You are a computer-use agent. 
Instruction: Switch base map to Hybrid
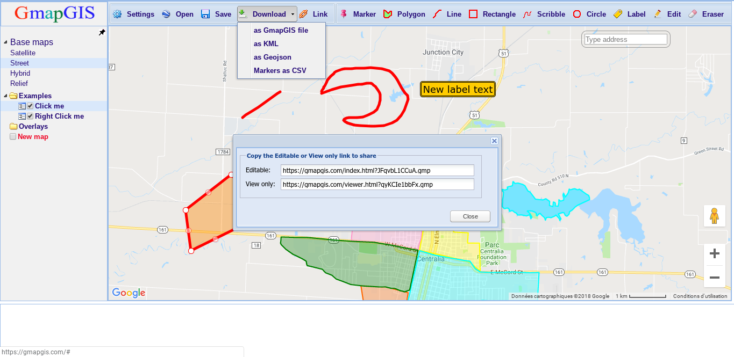coord(20,74)
